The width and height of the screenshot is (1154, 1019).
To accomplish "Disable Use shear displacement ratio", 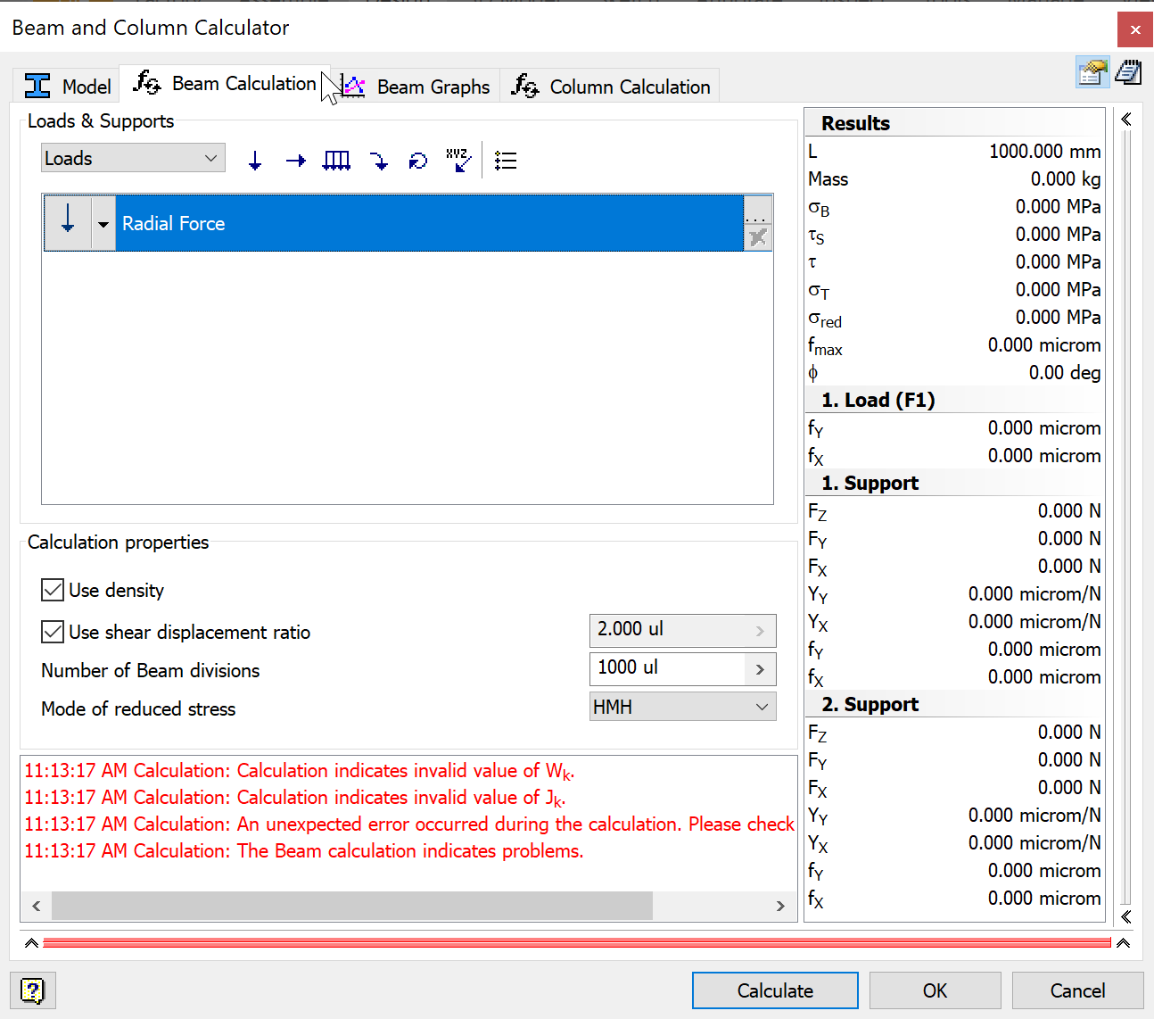I will (52, 632).
